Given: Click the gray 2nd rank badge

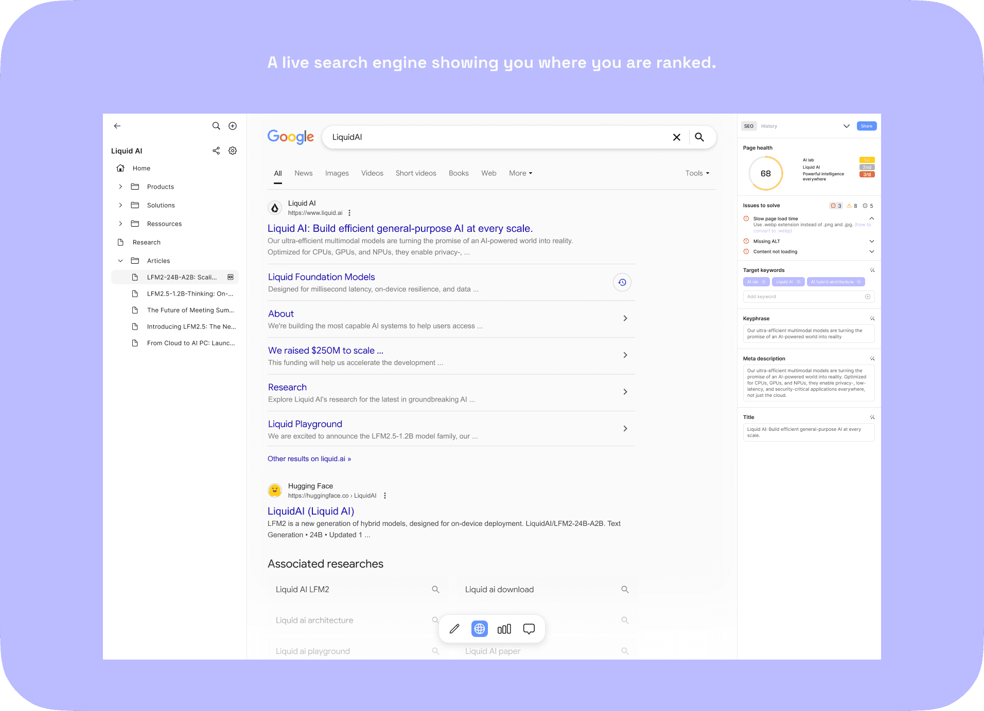Looking at the screenshot, I should 867,167.
